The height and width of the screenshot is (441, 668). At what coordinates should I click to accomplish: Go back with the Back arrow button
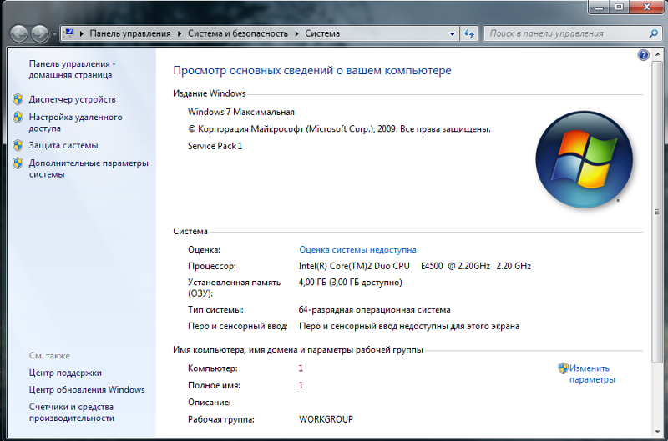point(18,33)
